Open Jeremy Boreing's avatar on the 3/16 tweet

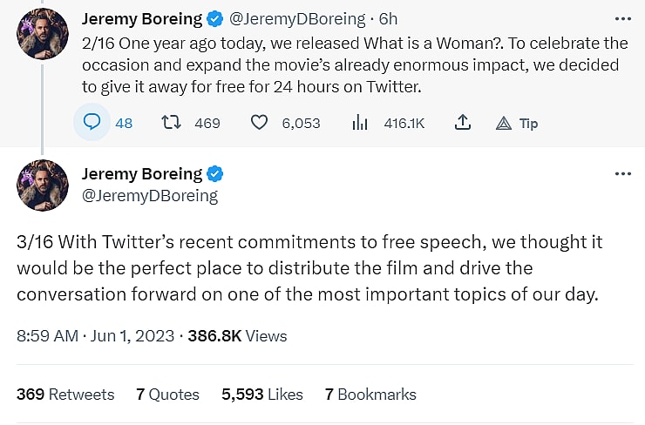coord(42,186)
